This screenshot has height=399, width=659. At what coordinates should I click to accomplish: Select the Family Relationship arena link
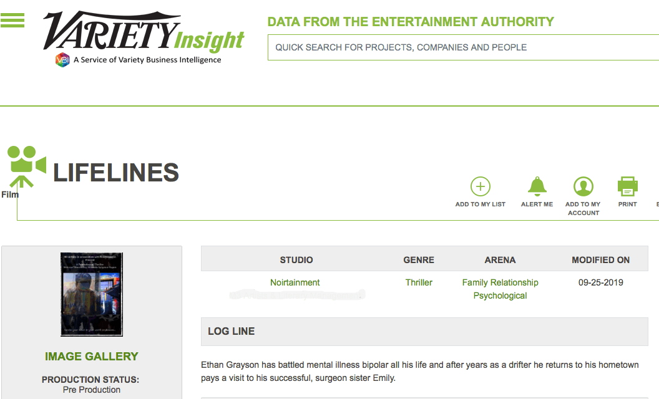point(500,282)
